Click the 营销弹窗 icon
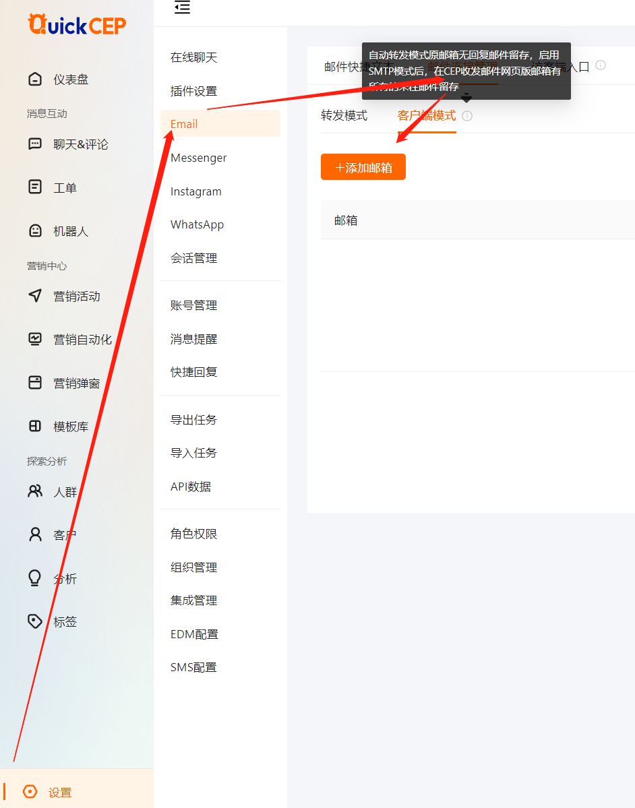 [x=35, y=383]
